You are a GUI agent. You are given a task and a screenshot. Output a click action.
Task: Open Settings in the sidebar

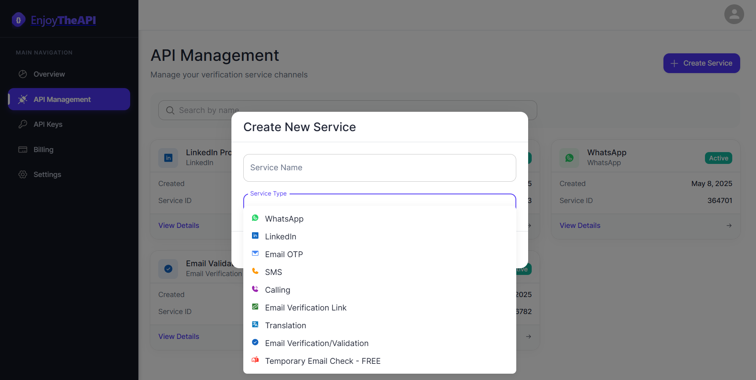click(x=69, y=175)
